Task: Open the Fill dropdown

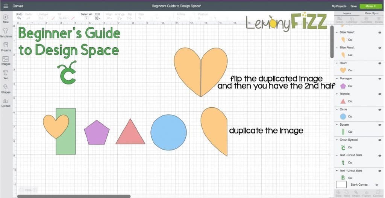Action: (64, 18)
